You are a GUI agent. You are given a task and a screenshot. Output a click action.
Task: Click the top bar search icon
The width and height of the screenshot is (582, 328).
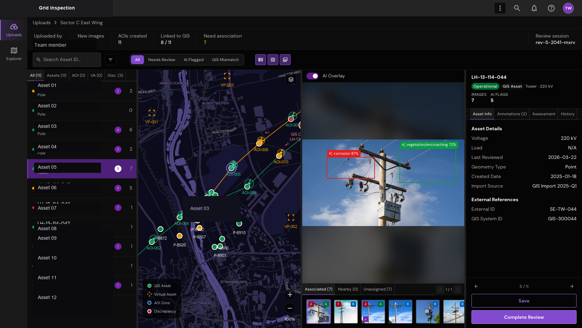coord(517,8)
